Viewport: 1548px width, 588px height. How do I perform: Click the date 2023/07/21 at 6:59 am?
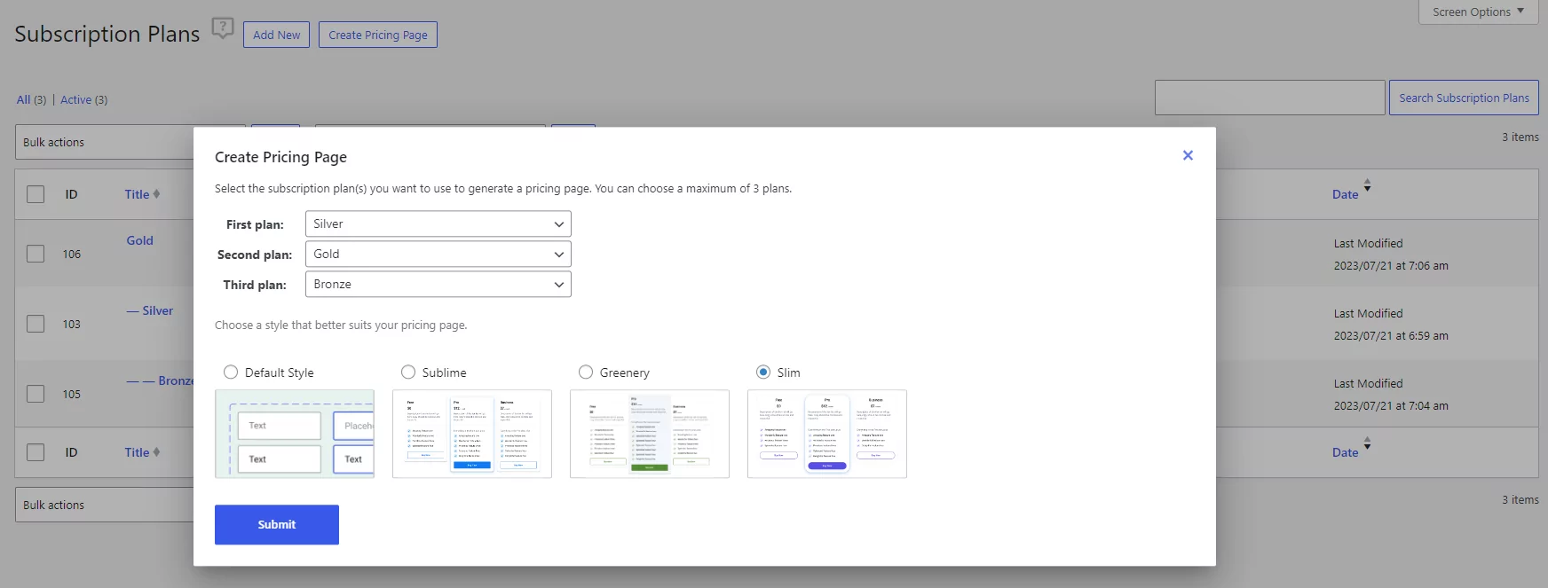[1391, 335]
